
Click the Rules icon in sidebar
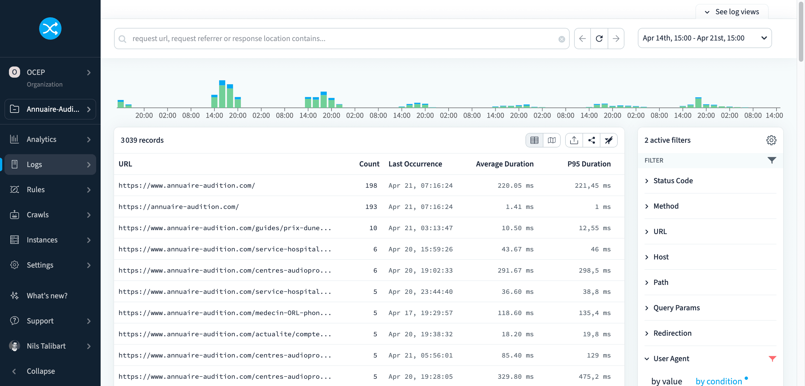pos(14,190)
